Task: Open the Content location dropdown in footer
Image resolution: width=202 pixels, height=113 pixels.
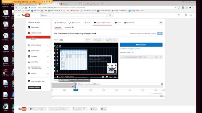Action: (x=59, y=109)
